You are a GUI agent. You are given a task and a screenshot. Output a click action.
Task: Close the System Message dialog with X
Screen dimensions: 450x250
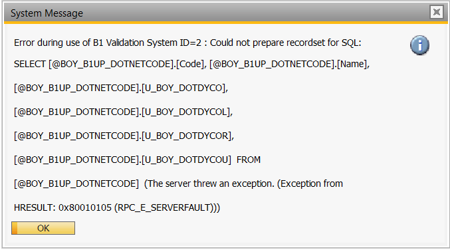437,12
